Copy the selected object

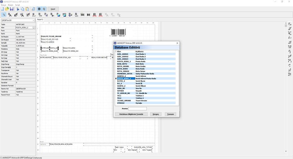(22, 9)
